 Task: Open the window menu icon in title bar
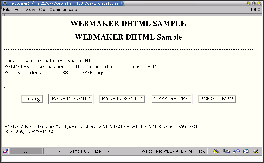point(5,3)
